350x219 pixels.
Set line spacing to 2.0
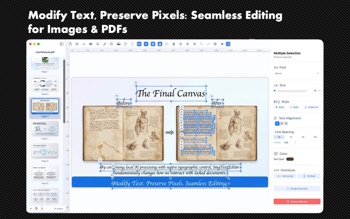click(315, 137)
